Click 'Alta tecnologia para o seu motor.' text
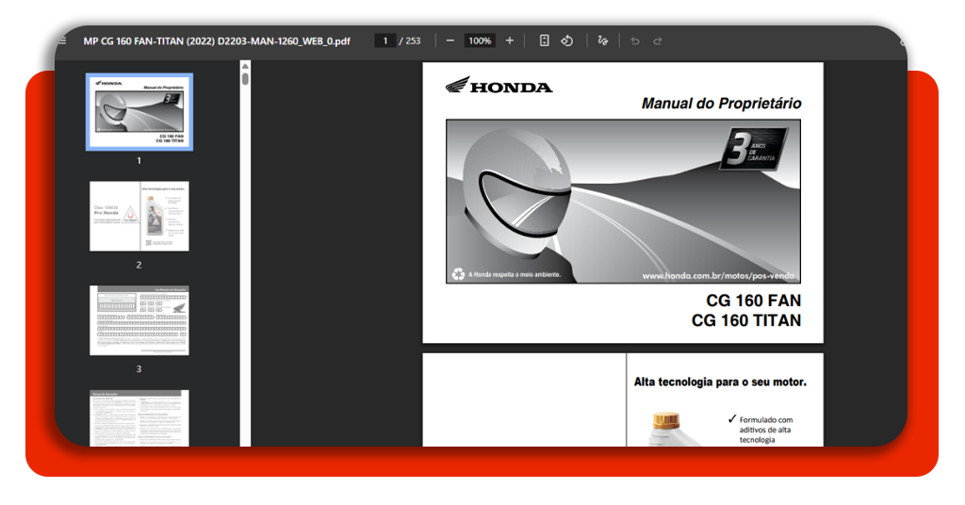The image size is (965, 505). tap(720, 382)
